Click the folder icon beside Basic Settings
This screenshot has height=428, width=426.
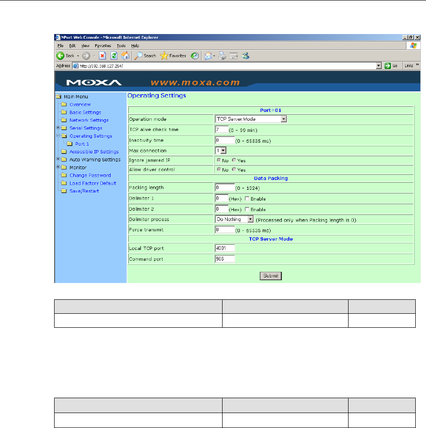(64, 112)
